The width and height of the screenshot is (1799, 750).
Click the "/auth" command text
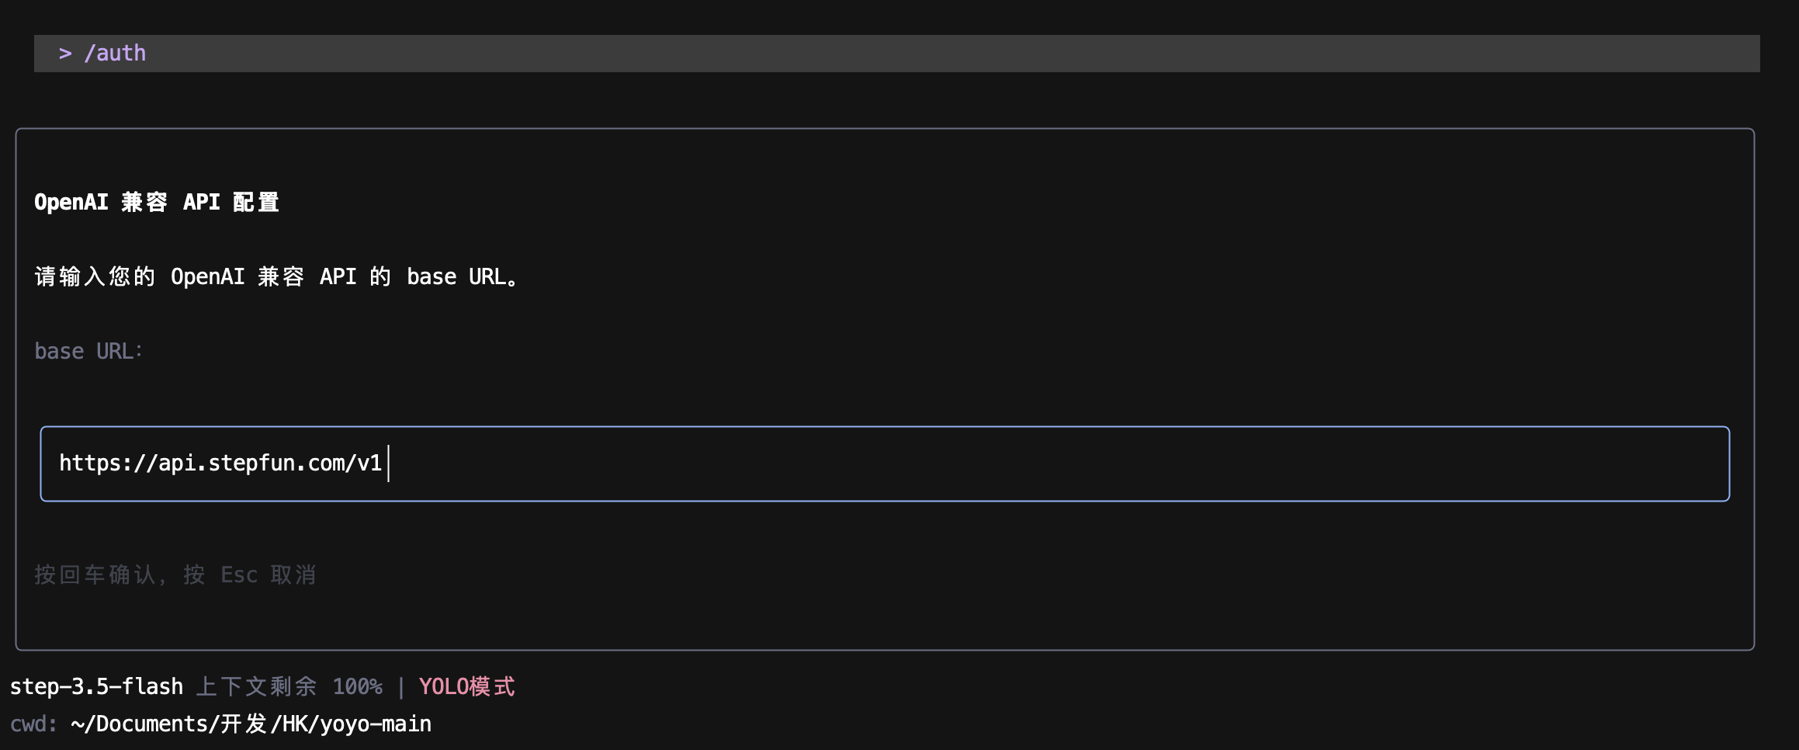[115, 53]
